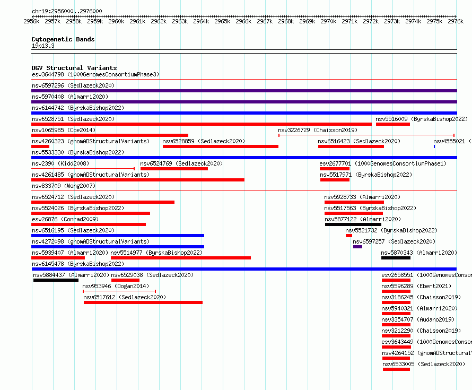Screen dimensions: 472x390
Task: Click the nsv4272098 gnomADStructuralVariants label
Action: coord(91,241)
